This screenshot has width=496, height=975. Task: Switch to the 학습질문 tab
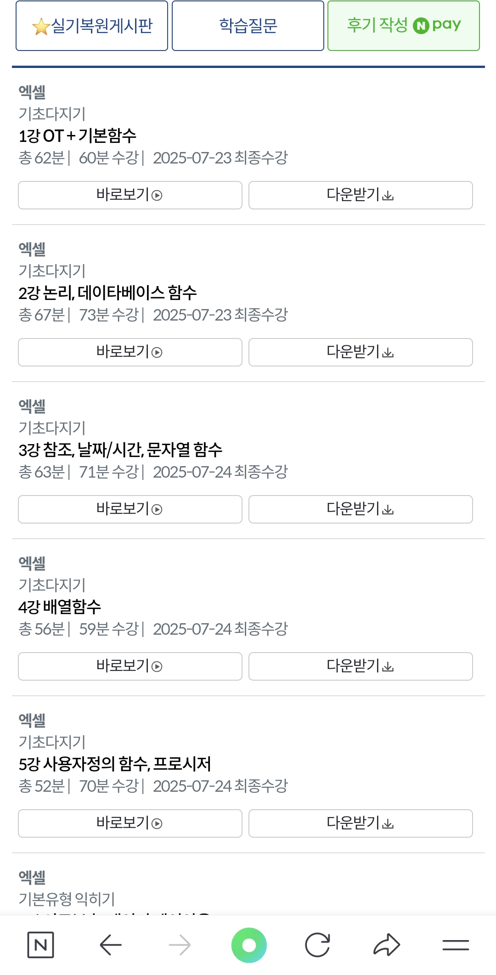click(248, 26)
